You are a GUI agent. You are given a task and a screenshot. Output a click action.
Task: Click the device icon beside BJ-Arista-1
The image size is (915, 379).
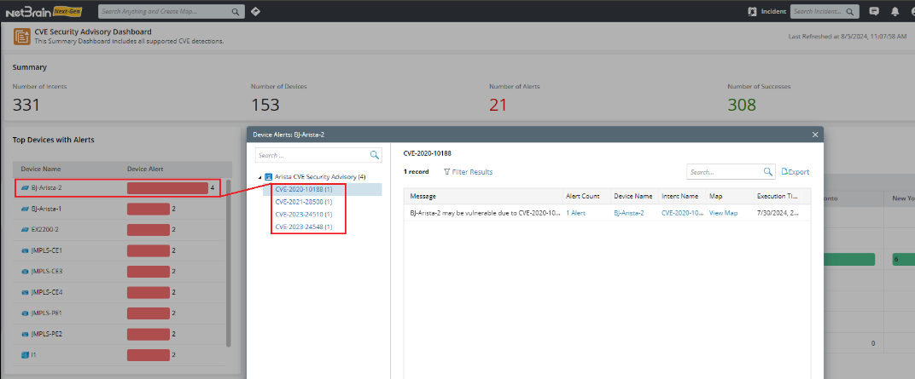pyautogui.click(x=25, y=209)
